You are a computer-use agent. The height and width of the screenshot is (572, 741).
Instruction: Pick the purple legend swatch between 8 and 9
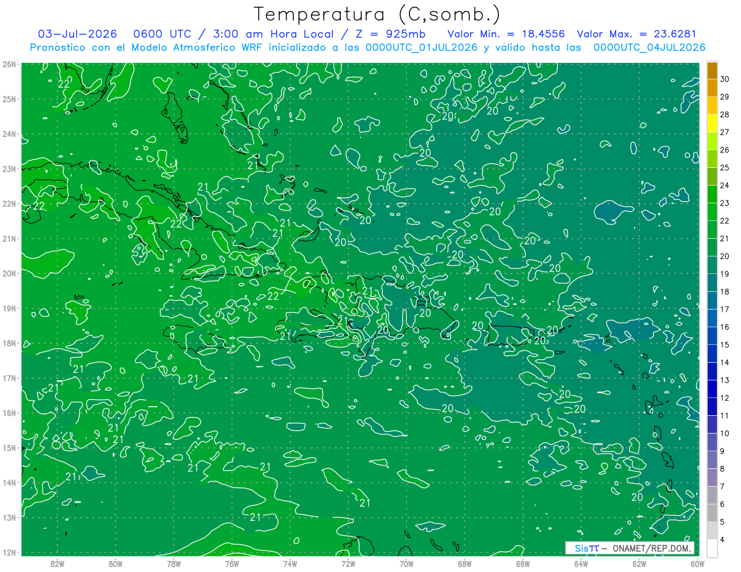coord(712,460)
